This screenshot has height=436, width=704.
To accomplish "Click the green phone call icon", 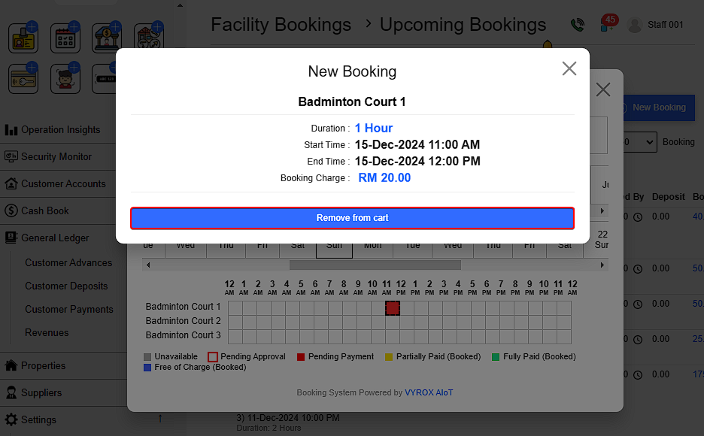I will (577, 25).
